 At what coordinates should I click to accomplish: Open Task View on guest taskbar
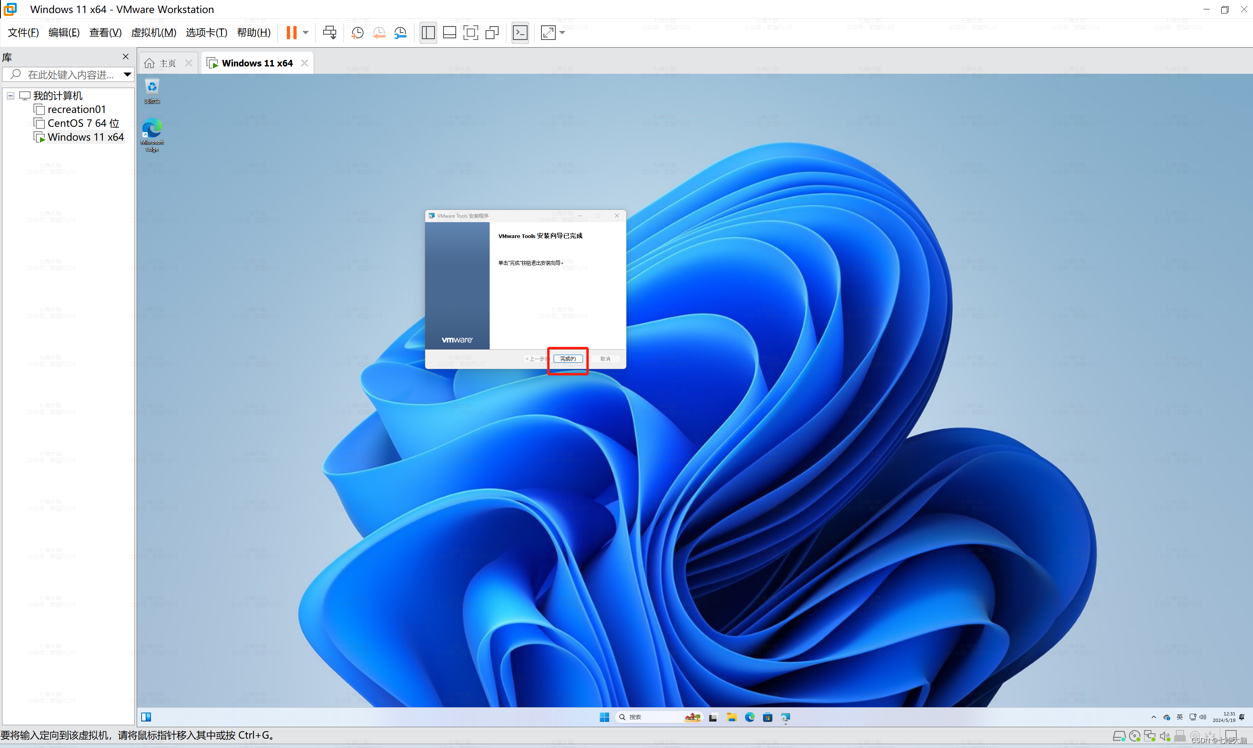pos(713,717)
